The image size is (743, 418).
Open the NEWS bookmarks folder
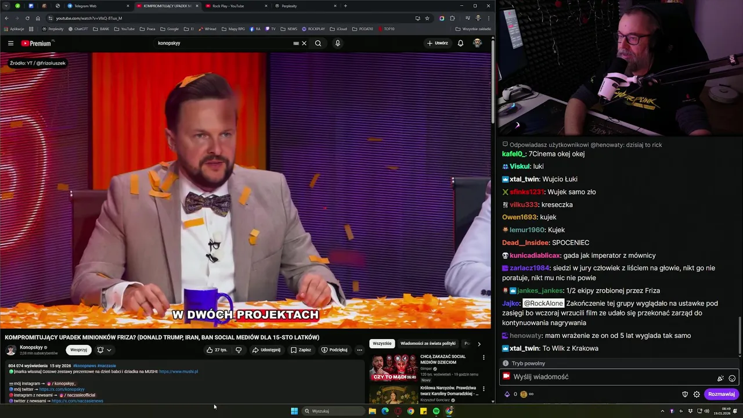tap(288, 28)
